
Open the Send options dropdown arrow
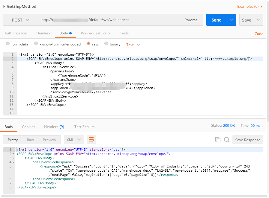click(232, 20)
